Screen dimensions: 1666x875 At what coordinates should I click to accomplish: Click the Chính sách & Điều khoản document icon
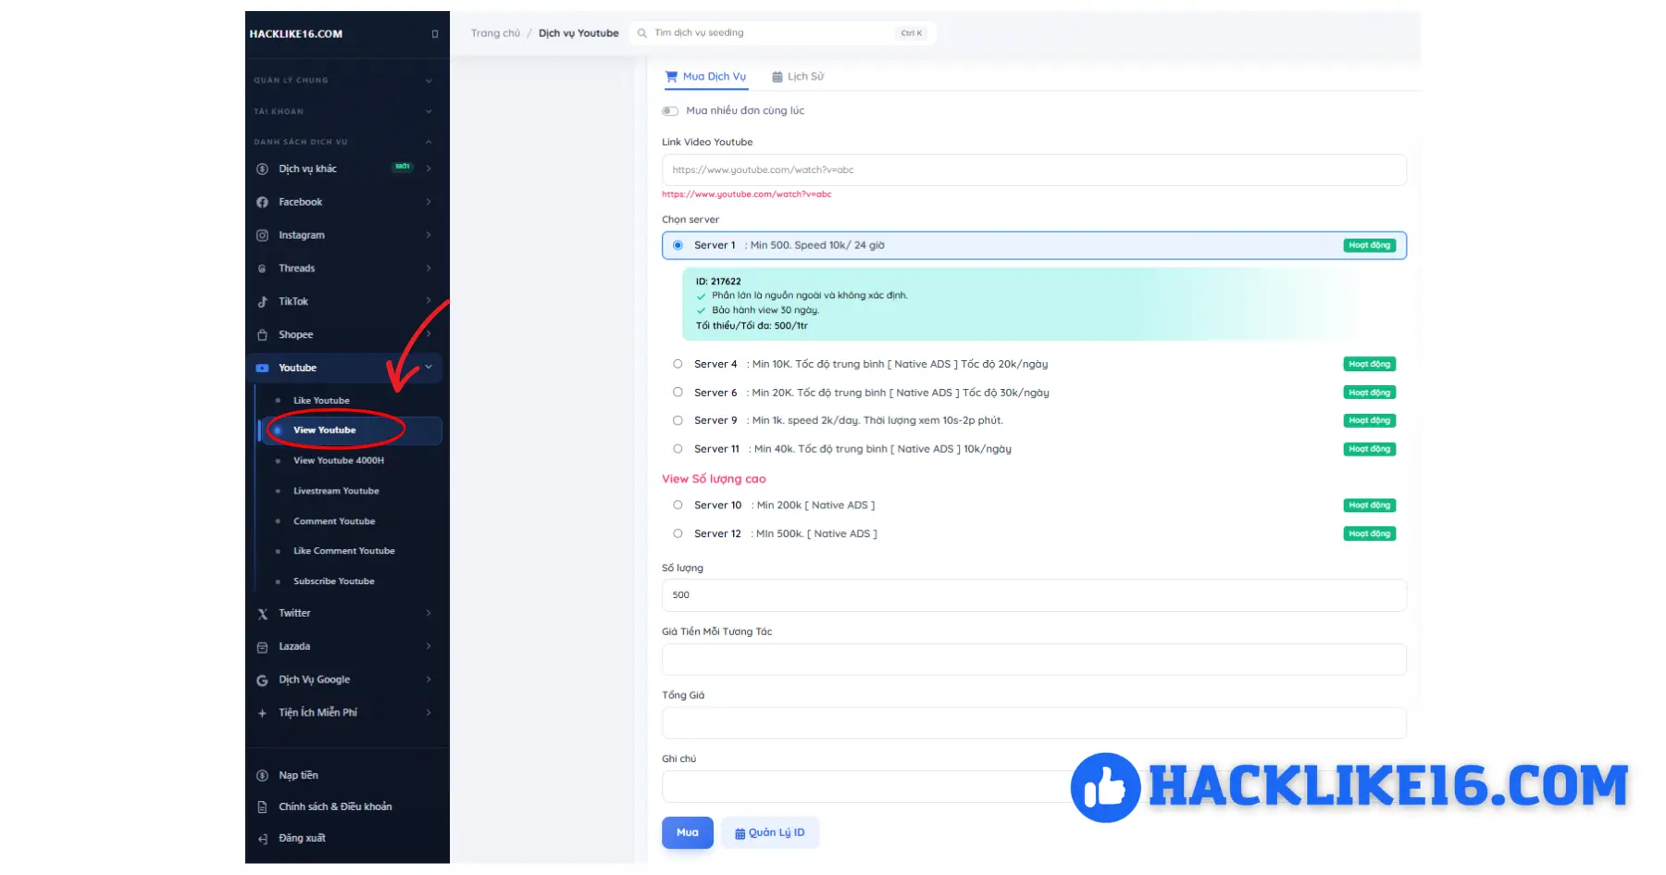262,807
